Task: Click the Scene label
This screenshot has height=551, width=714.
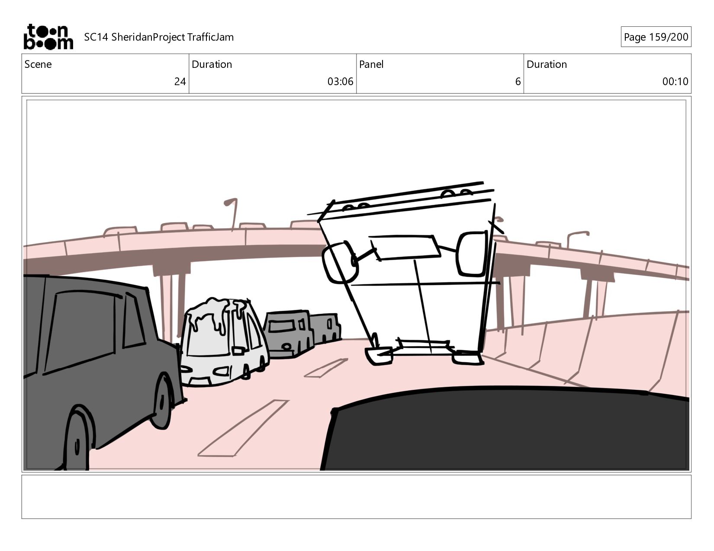Action: click(38, 64)
